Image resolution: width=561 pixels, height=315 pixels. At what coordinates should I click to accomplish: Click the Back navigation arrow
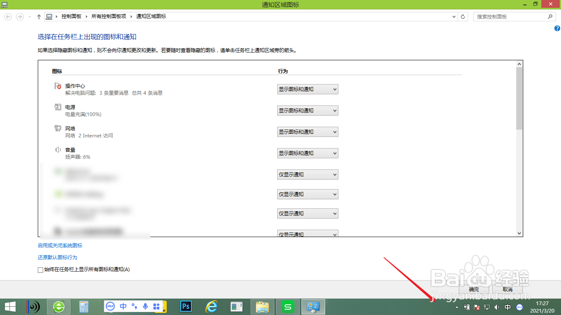pos(8,17)
